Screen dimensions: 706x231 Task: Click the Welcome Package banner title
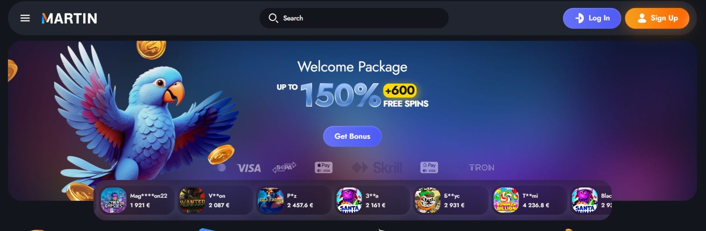click(x=352, y=67)
